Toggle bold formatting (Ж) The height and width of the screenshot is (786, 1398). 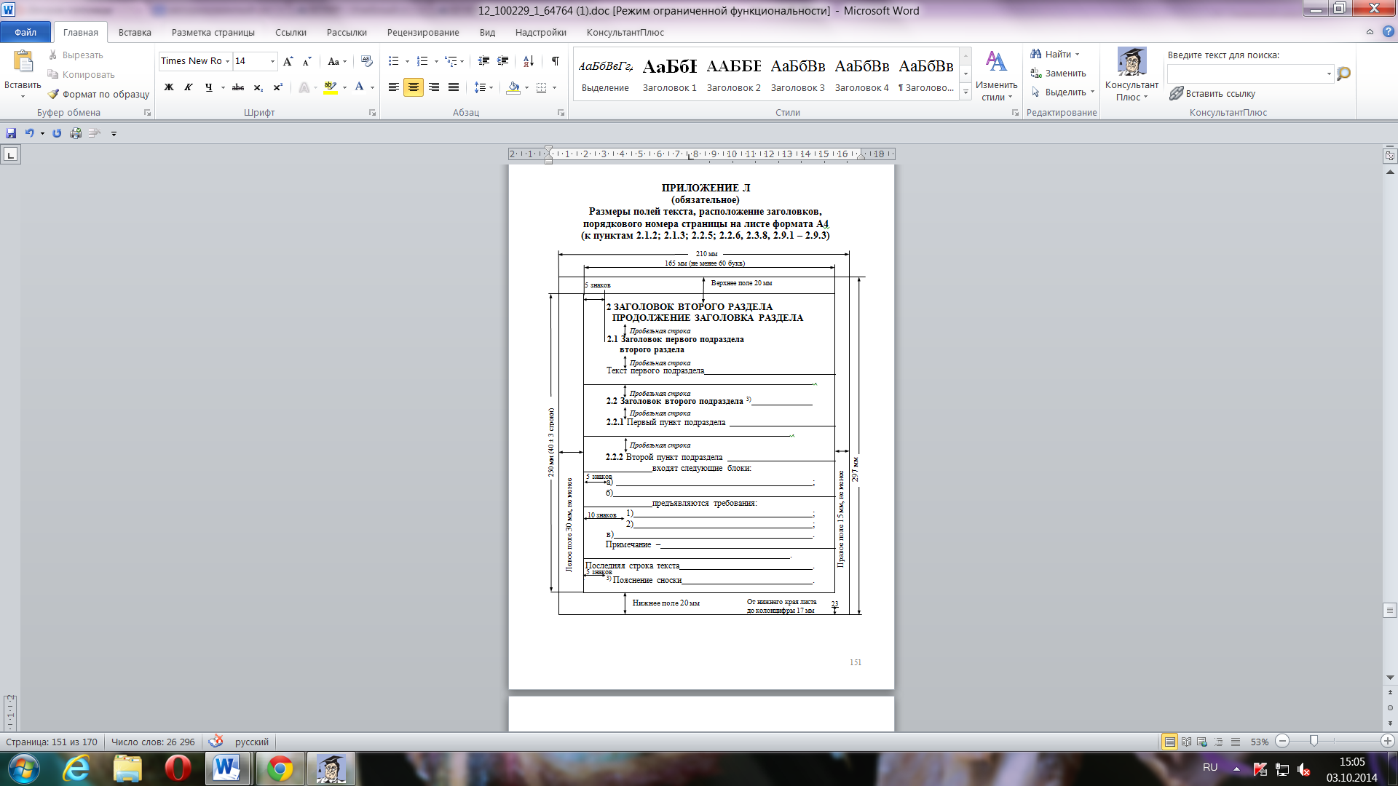point(169,87)
